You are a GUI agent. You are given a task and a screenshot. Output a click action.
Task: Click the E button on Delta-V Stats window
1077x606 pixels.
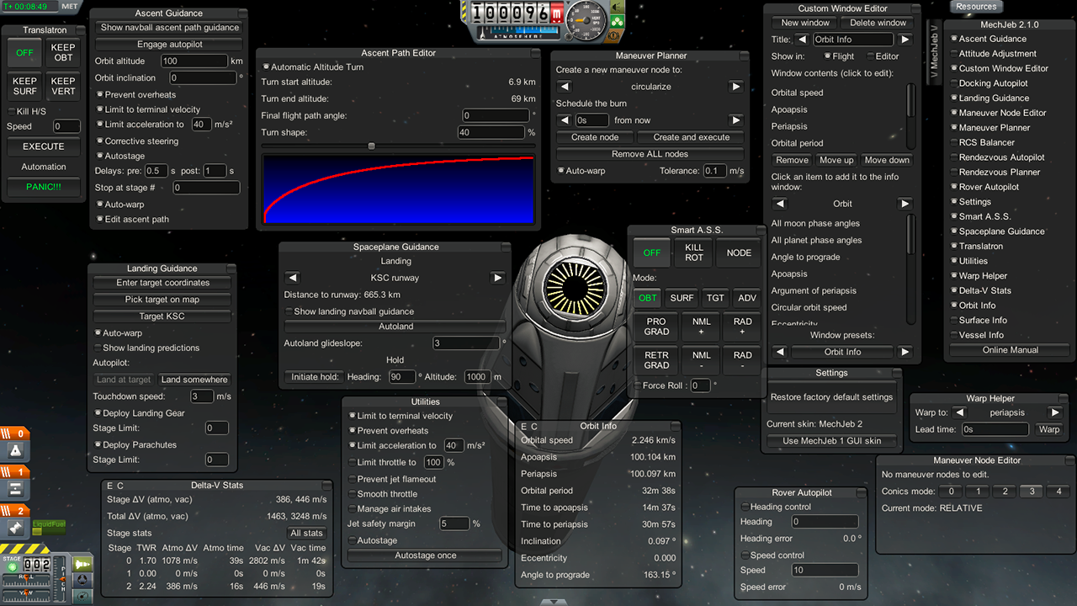point(109,486)
